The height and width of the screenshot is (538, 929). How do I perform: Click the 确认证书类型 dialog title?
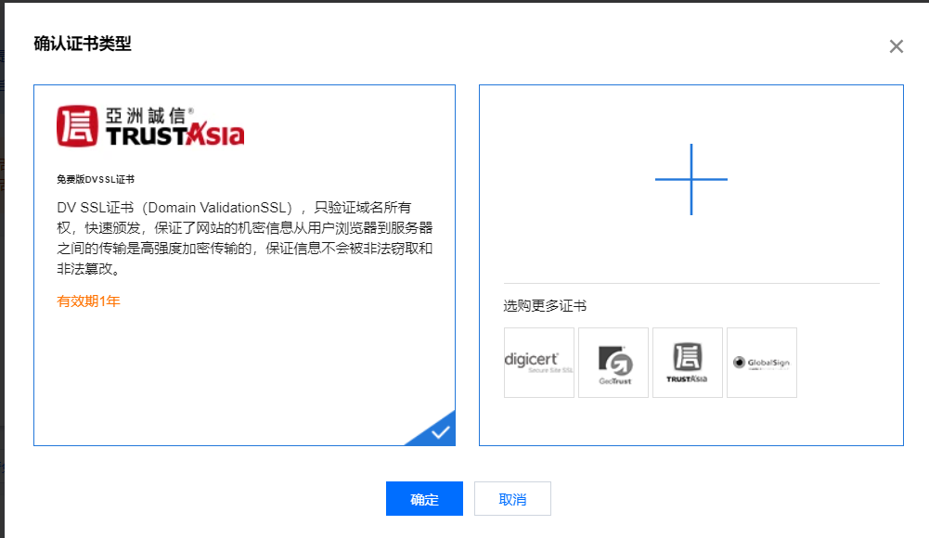pyautogui.click(x=83, y=44)
